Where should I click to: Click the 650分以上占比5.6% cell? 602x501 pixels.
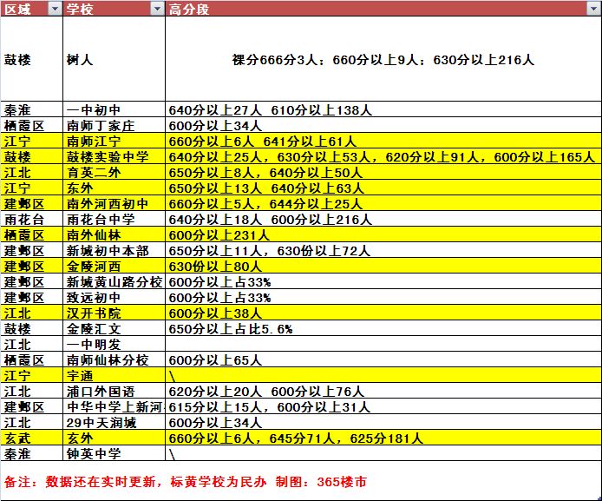point(383,329)
